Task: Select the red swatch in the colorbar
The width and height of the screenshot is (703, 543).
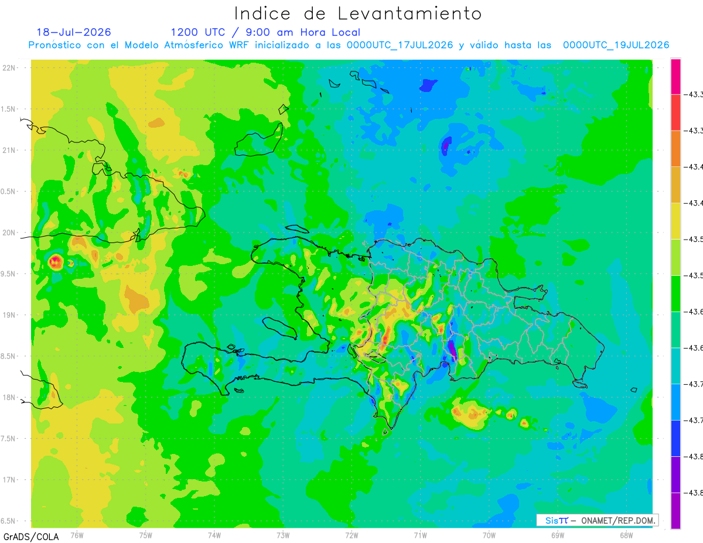Action: pos(675,112)
